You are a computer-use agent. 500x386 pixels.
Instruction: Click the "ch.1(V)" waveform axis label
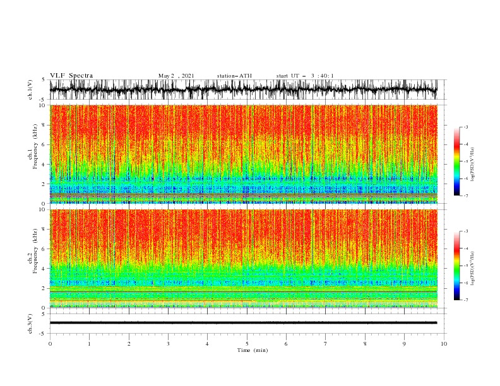30,90
